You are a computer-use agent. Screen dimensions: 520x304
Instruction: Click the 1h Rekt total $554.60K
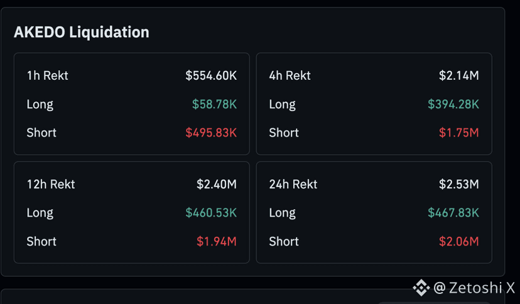tap(211, 75)
